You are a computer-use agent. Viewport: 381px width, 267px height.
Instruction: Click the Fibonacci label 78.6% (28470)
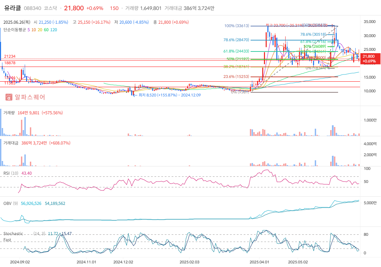pyautogui.click(x=236, y=40)
